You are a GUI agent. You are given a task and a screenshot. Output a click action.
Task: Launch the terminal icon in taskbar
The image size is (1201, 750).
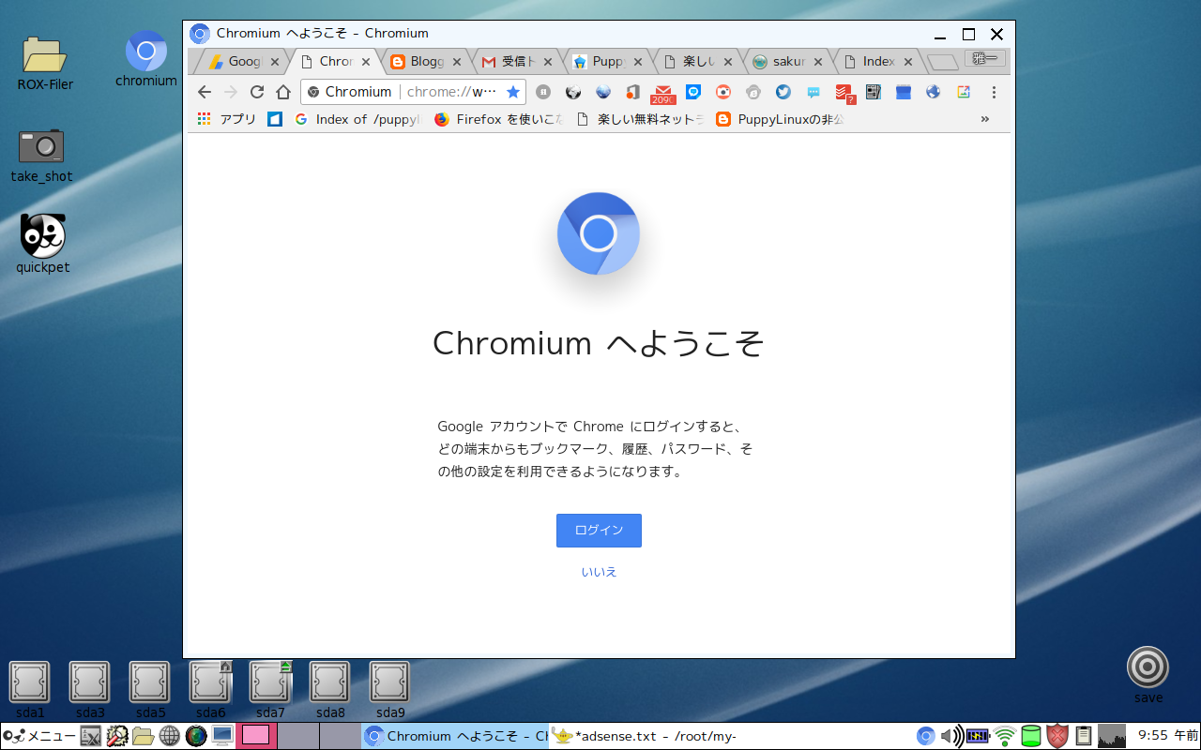click(91, 736)
